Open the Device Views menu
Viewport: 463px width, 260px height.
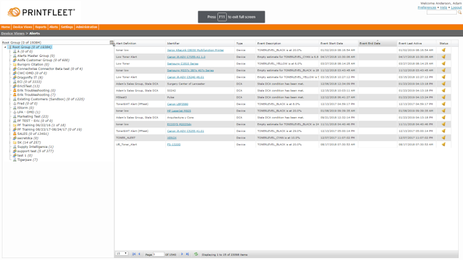tap(22, 27)
